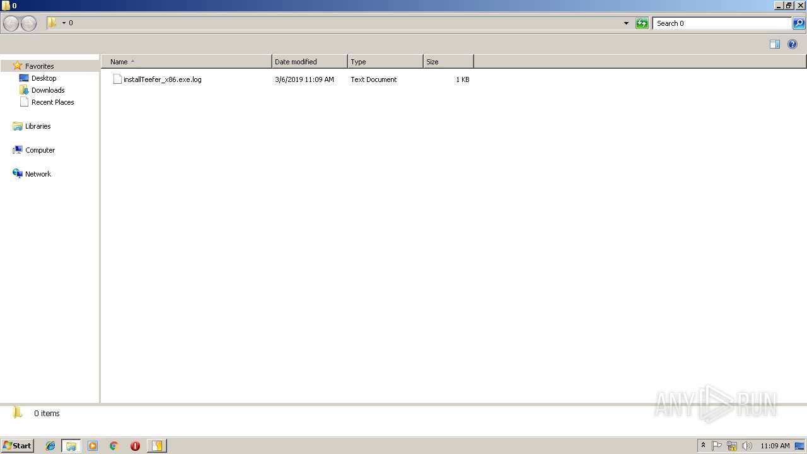Expand the breadcrumb arrow before folder 0
The image size is (807, 454).
(x=64, y=23)
